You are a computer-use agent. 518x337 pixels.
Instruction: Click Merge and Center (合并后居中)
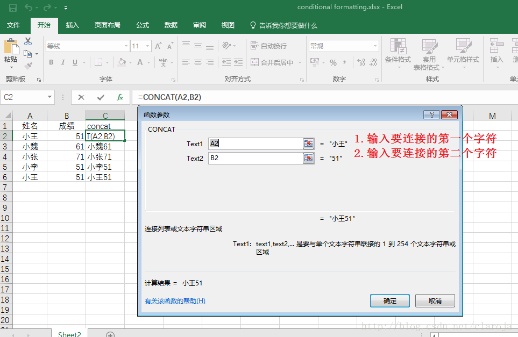pos(272,62)
